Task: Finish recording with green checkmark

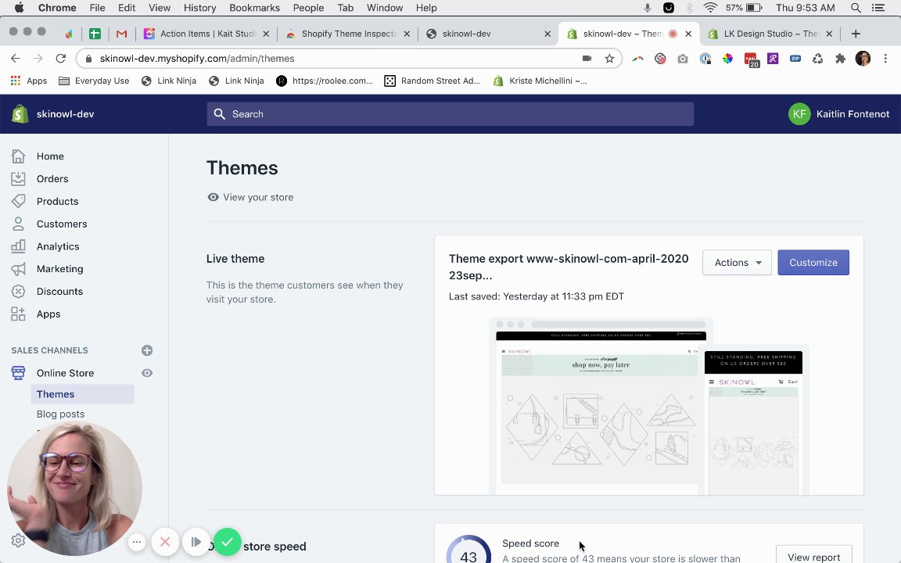Action: 227,541
